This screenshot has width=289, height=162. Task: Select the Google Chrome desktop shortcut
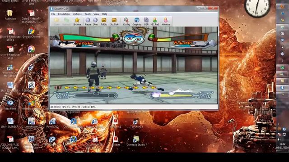(31, 33)
